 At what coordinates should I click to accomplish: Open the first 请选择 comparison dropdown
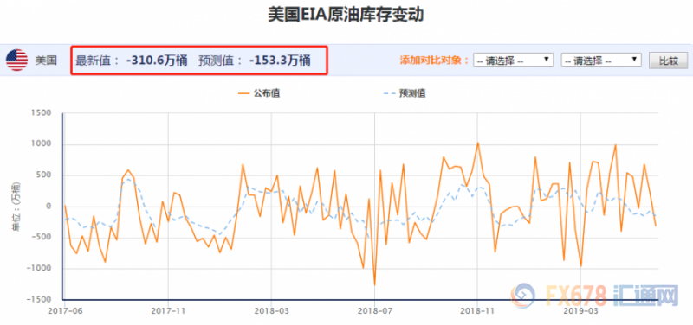513,60
